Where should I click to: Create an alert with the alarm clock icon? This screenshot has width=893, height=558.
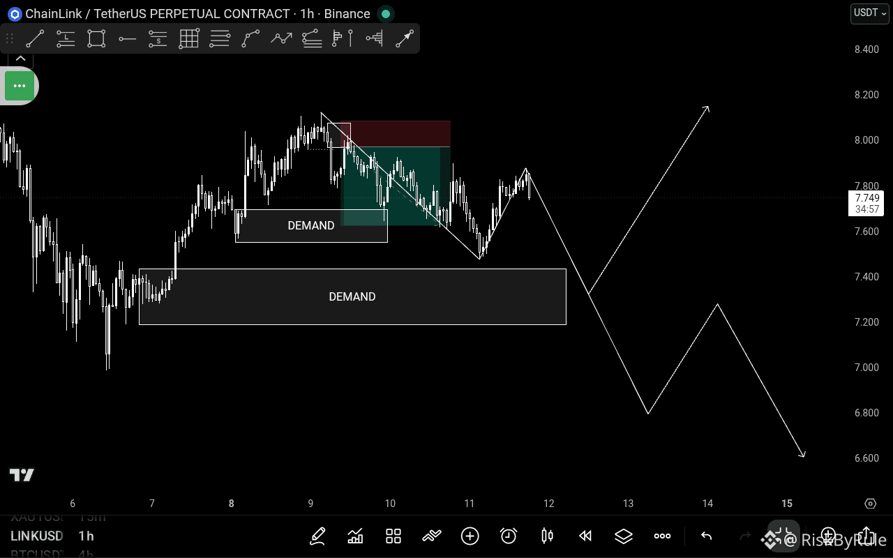pyautogui.click(x=509, y=536)
